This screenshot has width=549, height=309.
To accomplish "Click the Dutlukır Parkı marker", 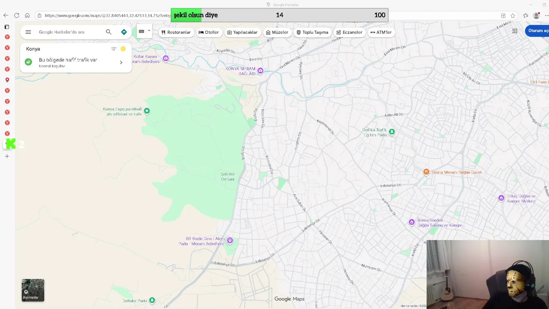I will point(152,300).
